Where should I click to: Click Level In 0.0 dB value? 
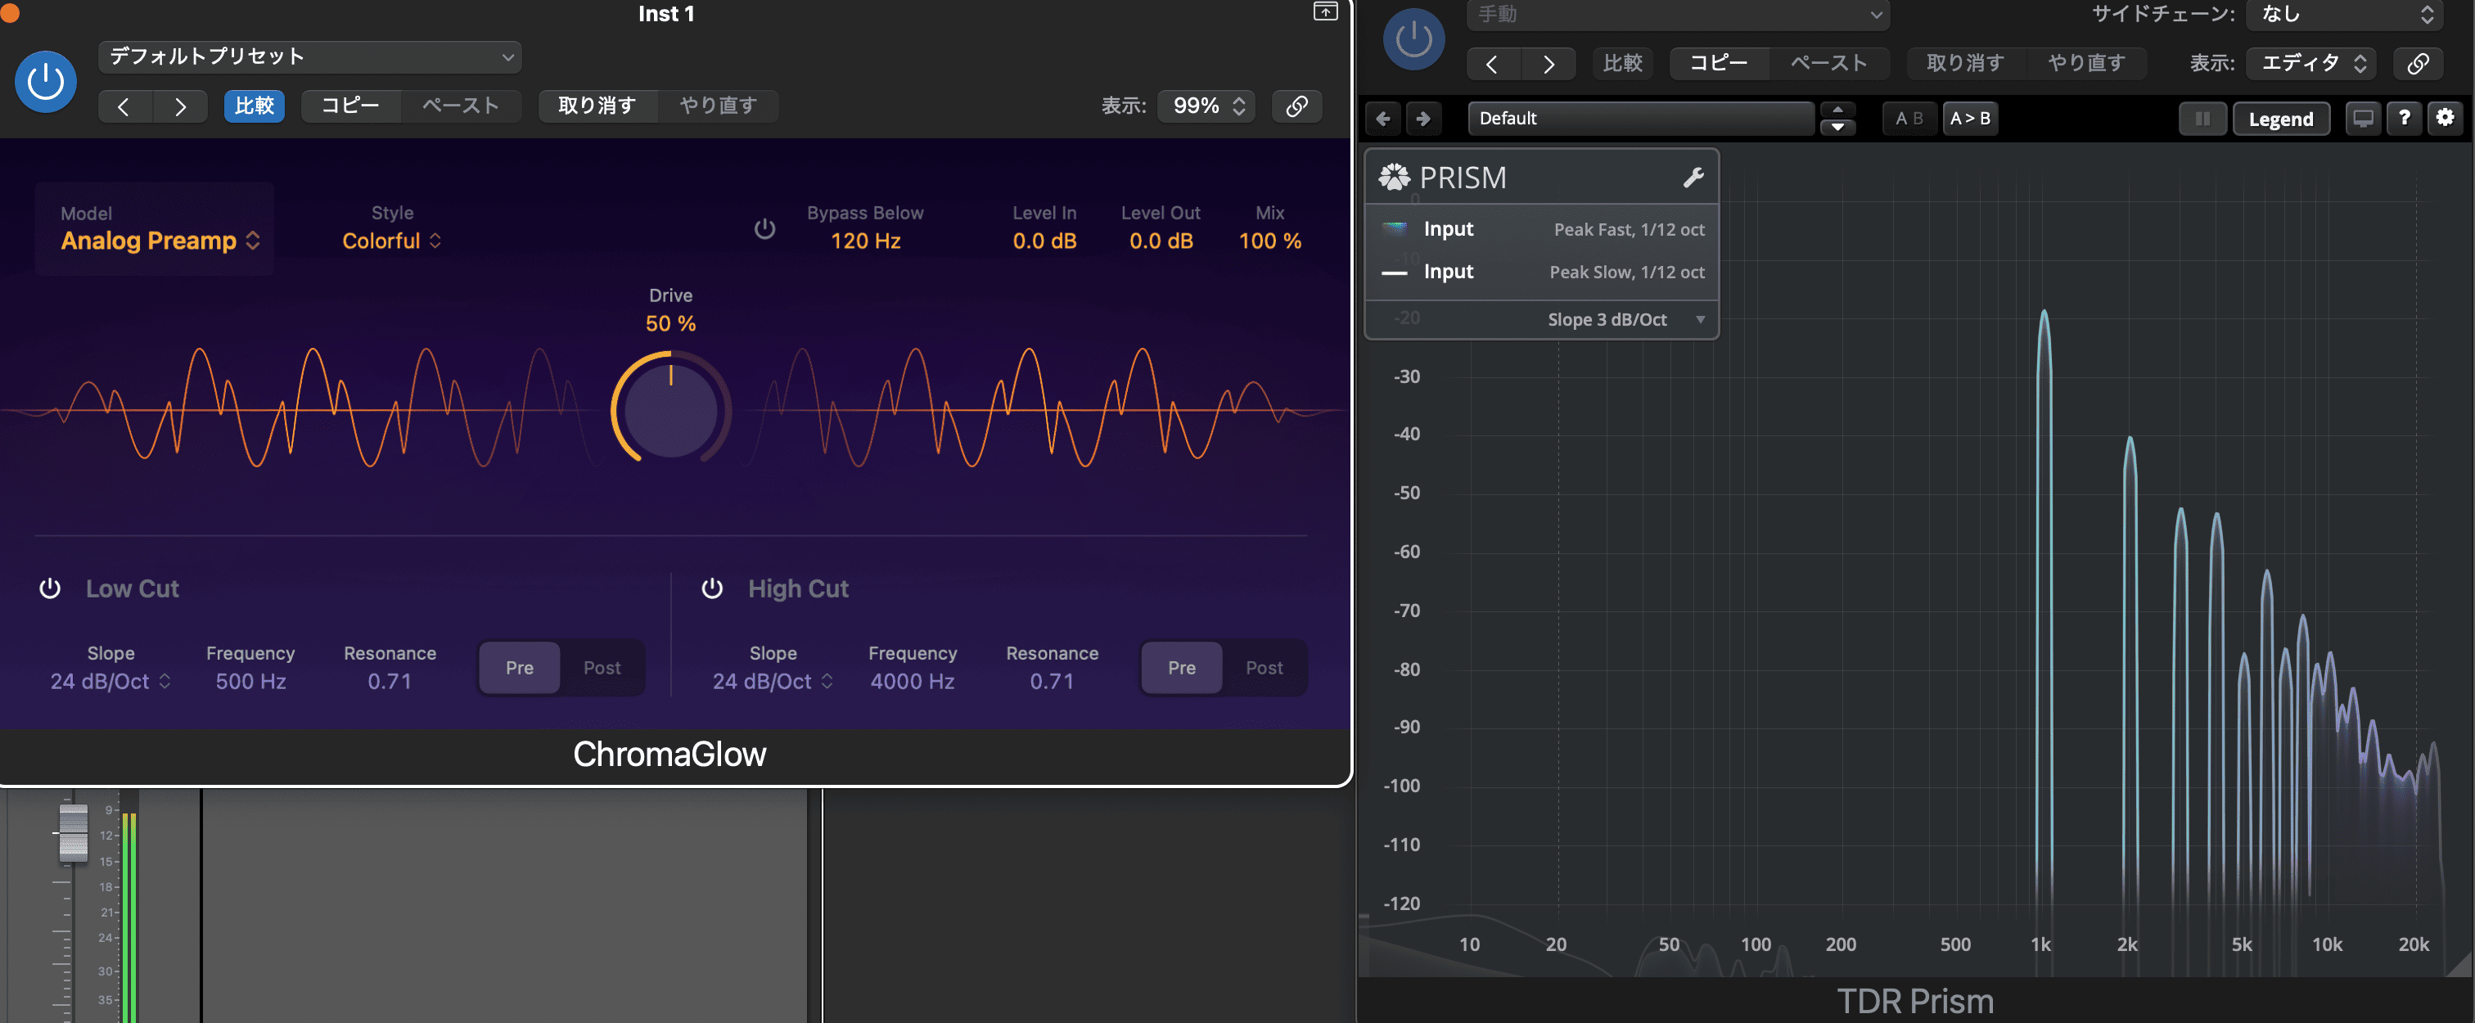[x=1044, y=241]
